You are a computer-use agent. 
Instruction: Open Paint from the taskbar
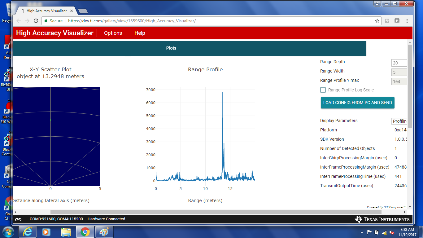pos(104,232)
